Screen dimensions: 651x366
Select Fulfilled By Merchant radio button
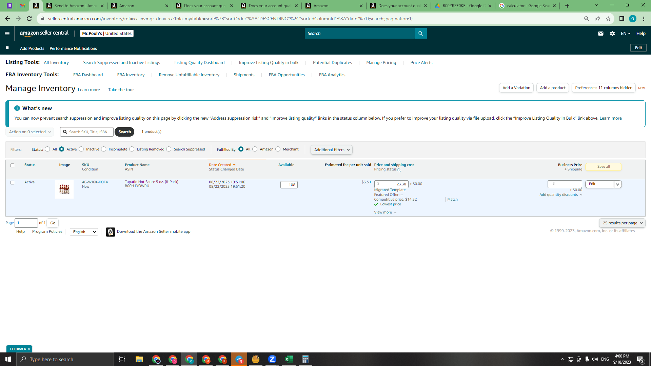tap(278, 149)
